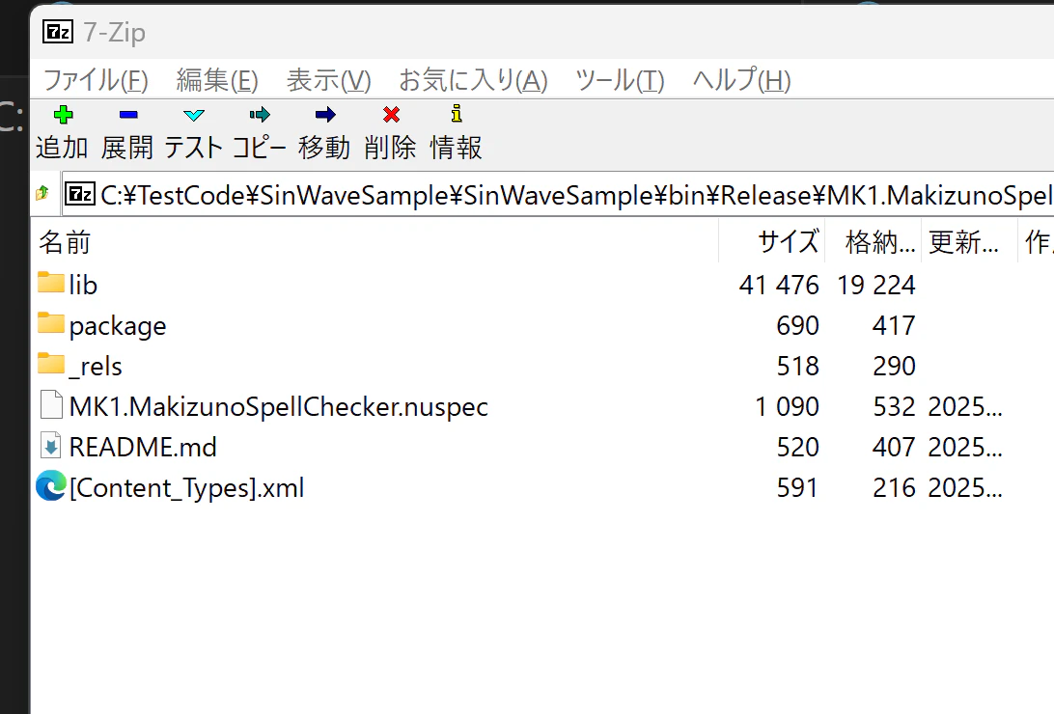This screenshot has width=1054, height=714.
Task: Open the ファイル(F) menu
Action: [96, 81]
